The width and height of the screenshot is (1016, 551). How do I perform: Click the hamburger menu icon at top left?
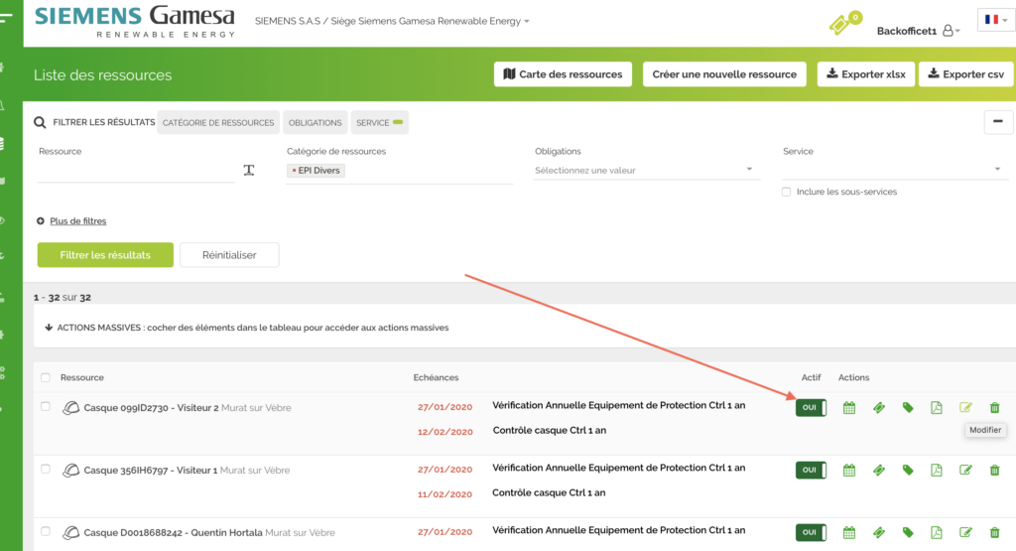pyautogui.click(x=7, y=19)
